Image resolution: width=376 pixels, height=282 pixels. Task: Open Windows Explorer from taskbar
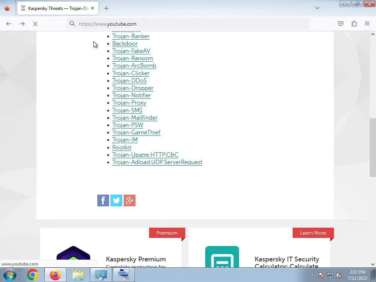(x=78, y=275)
